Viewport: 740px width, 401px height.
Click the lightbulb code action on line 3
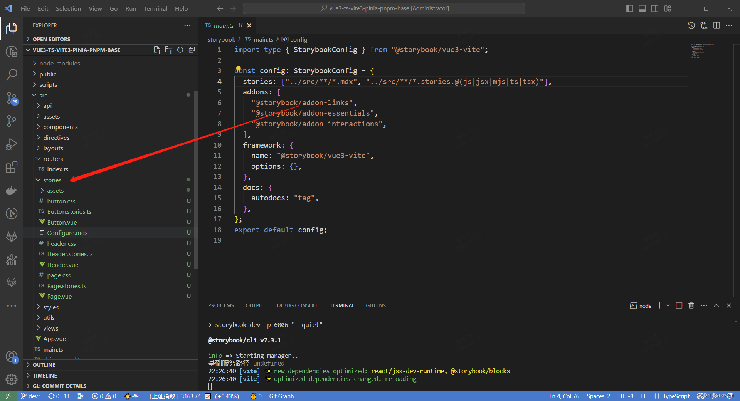coord(239,70)
